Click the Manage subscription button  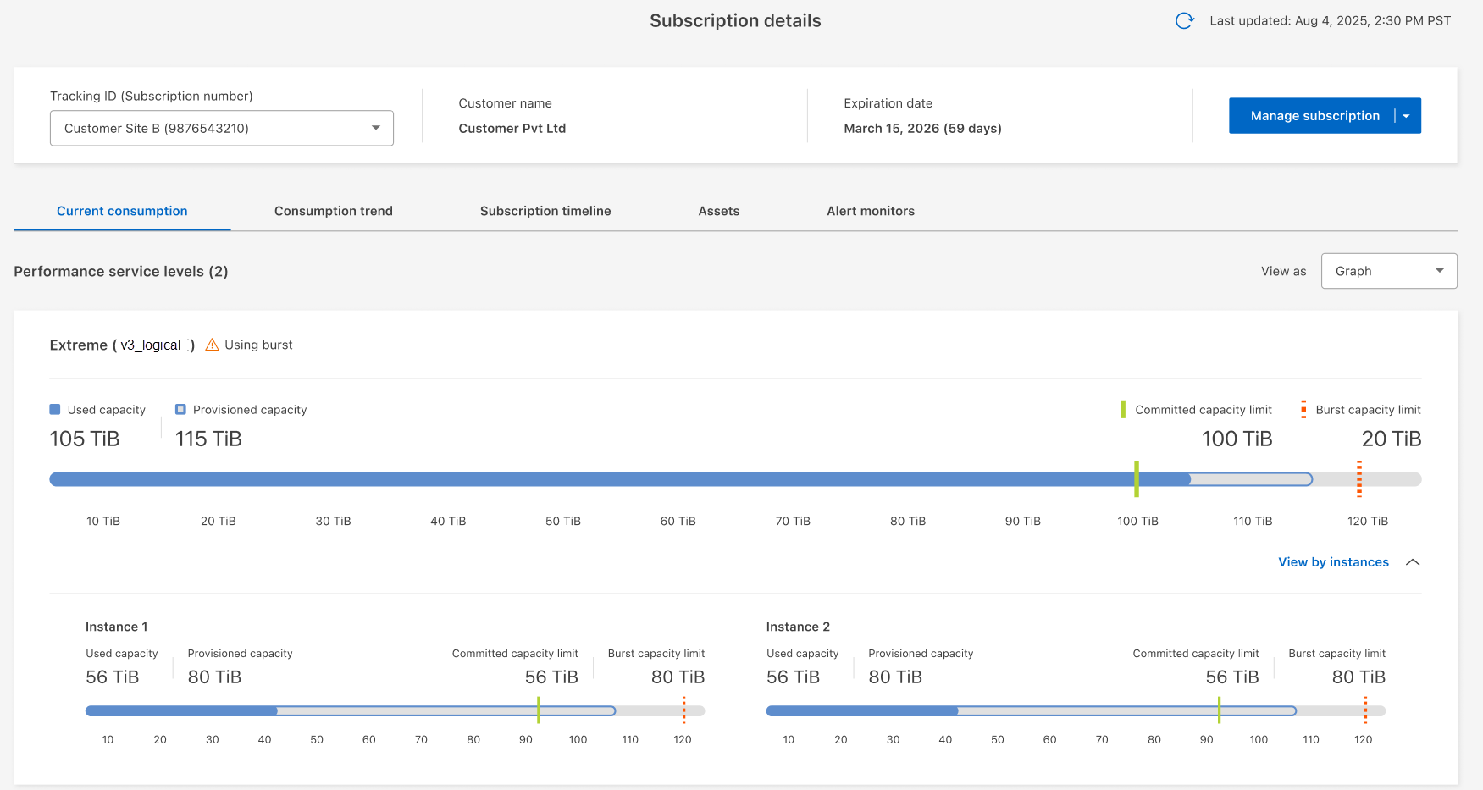coord(1314,116)
